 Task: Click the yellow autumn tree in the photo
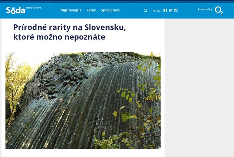point(17,83)
